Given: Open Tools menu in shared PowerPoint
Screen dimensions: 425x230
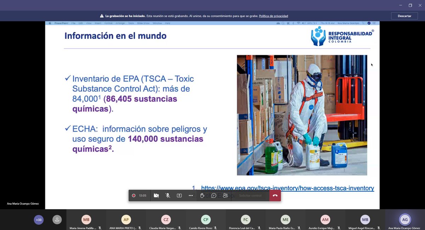Looking at the screenshot, I should coord(131,23).
